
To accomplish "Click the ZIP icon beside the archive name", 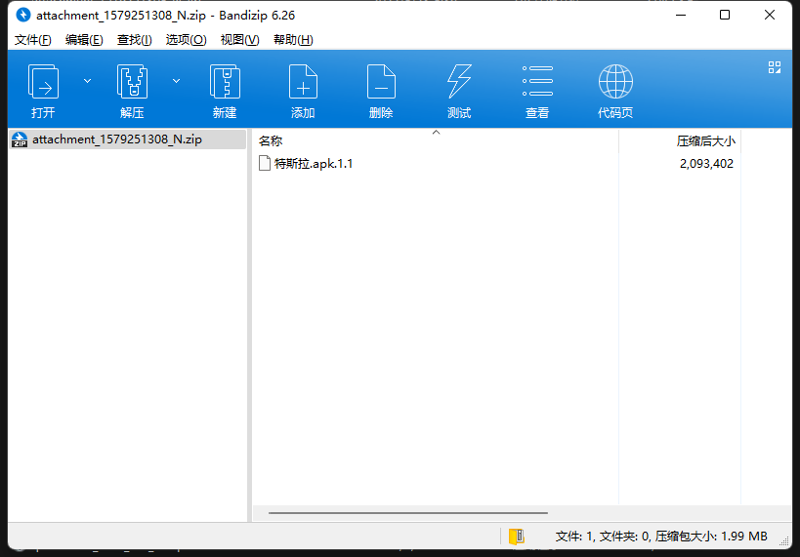I will click(20, 139).
